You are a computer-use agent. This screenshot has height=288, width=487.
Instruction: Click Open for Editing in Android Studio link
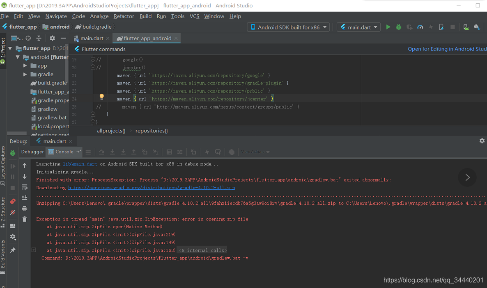pyautogui.click(x=447, y=49)
